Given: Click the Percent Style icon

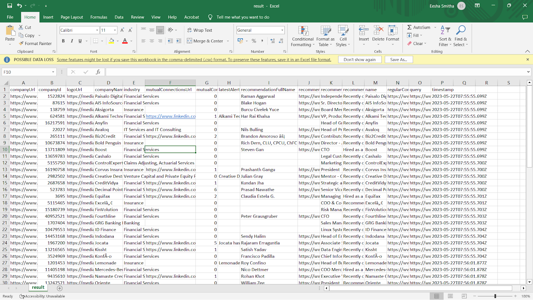Looking at the screenshot, I should point(254,41).
